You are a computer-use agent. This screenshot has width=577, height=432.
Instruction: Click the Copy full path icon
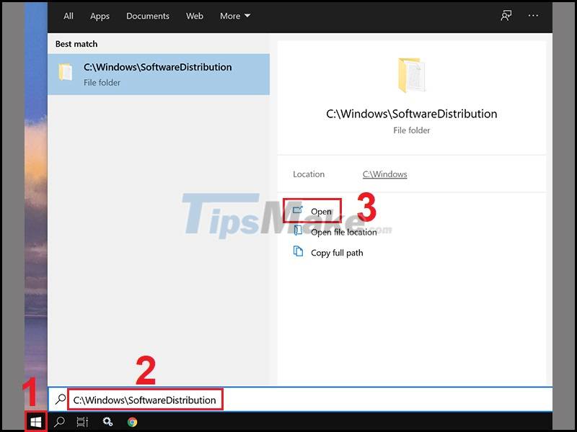coord(297,253)
